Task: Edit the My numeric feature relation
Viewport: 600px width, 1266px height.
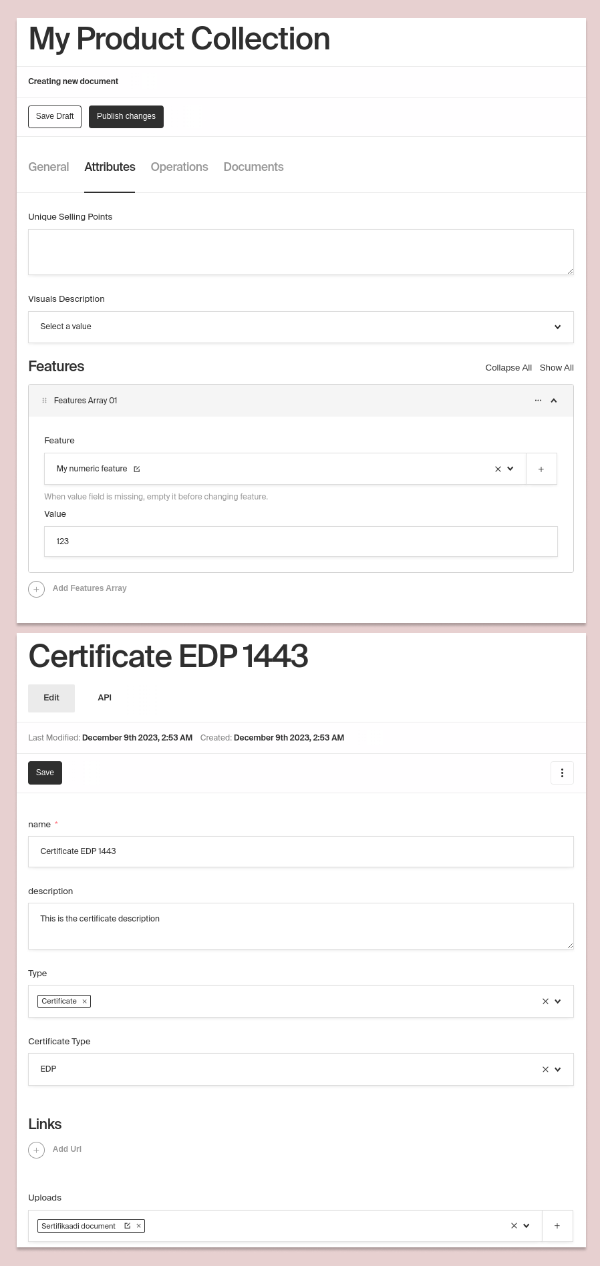Action: 137,469
